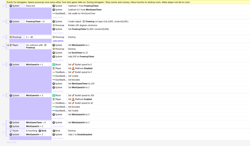
Task: Select the green arrow trigger icon on collision event
Action: (8, 45)
